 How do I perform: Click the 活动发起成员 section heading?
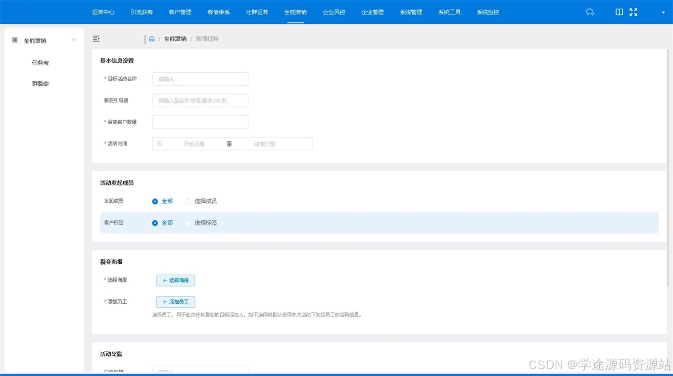117,183
